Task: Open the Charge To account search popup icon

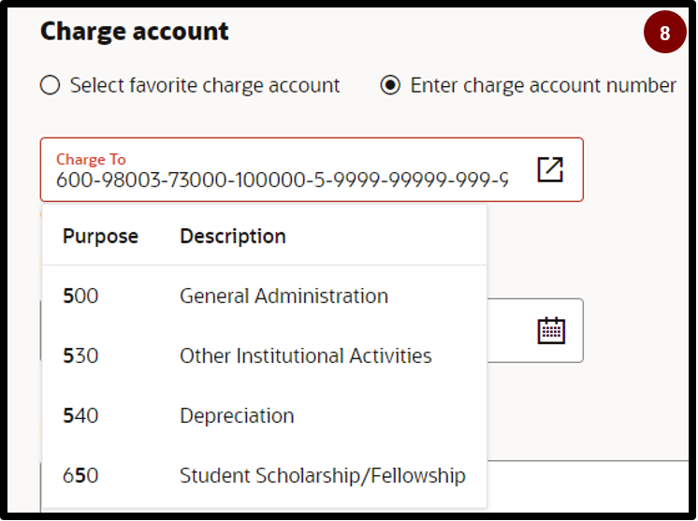Action: pyautogui.click(x=550, y=169)
